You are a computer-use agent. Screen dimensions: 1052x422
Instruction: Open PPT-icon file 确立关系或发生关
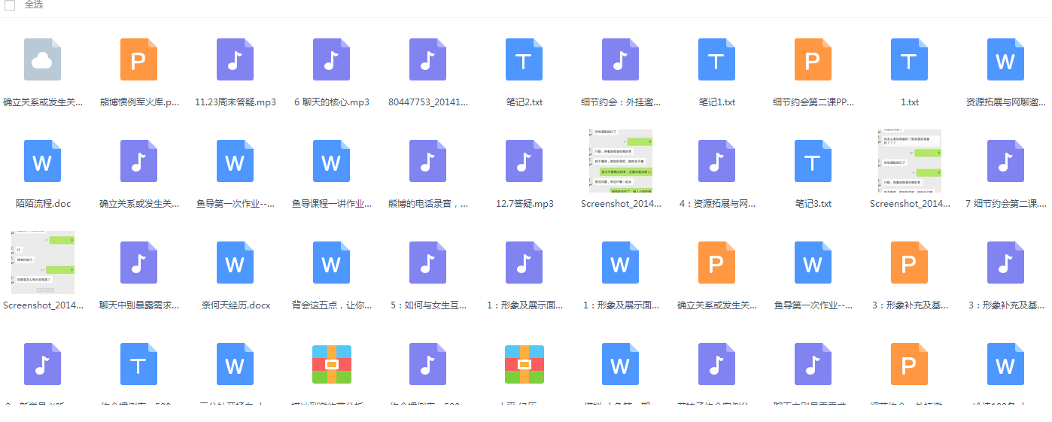coord(716,263)
